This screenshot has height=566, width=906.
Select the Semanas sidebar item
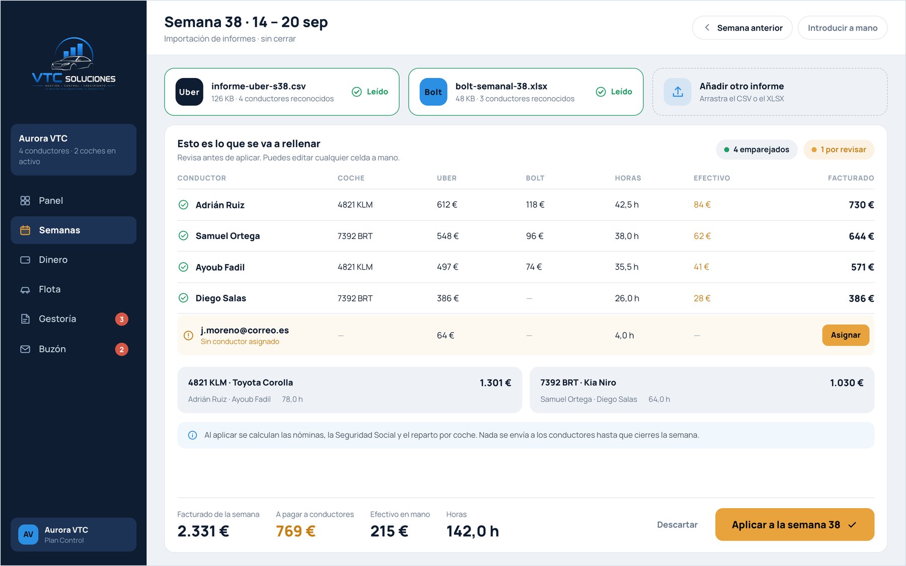click(x=73, y=230)
